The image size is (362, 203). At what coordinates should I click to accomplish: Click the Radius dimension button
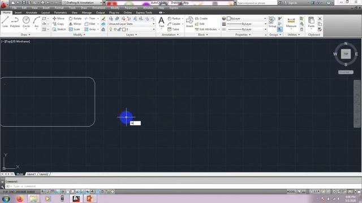[x=174, y=19]
